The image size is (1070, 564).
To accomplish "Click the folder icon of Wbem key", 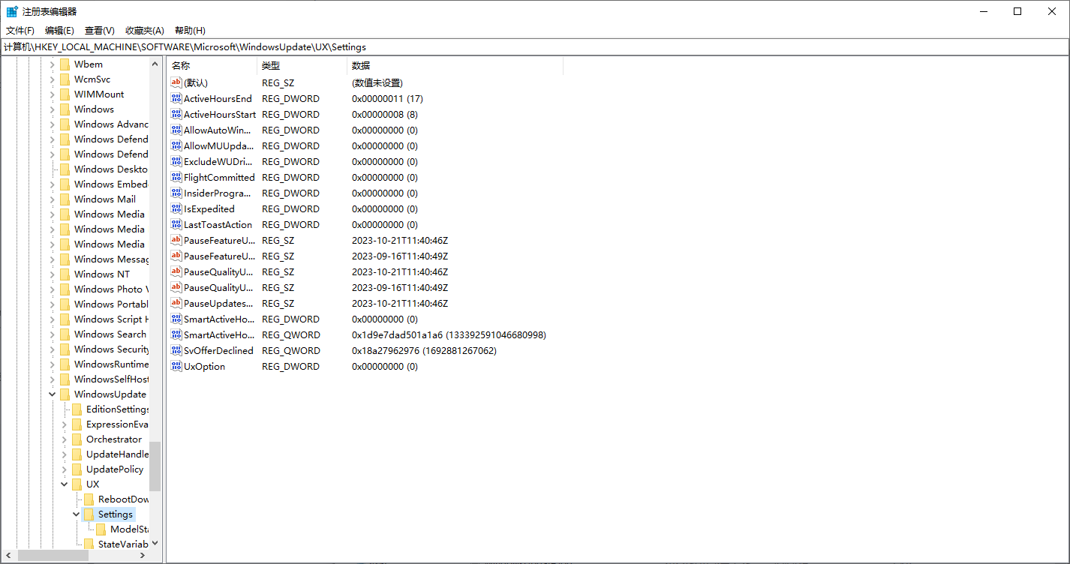I will click(65, 64).
